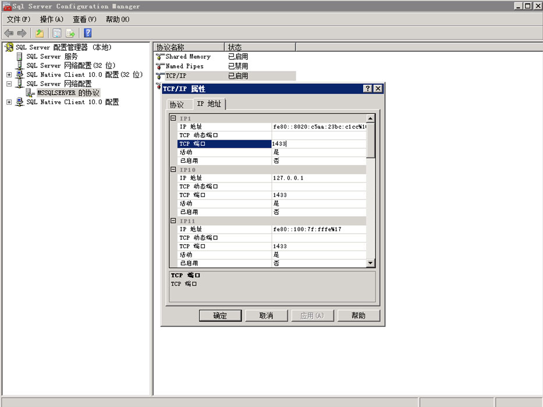Click the scrollbar down arrow in the IP list
The height and width of the screenshot is (407, 543).
point(370,263)
